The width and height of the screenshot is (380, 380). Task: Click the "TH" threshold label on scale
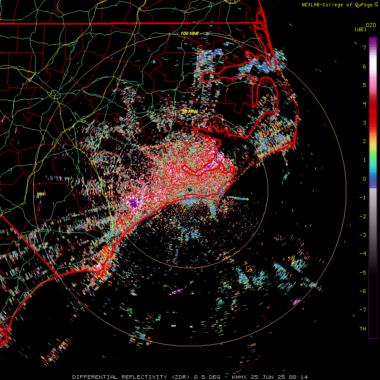363,329
